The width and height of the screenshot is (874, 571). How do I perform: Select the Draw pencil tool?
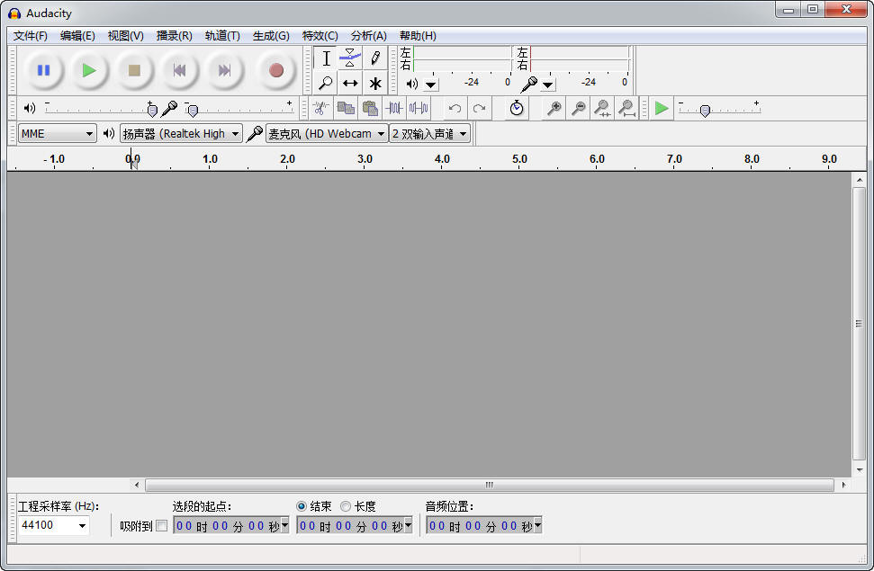(x=375, y=58)
